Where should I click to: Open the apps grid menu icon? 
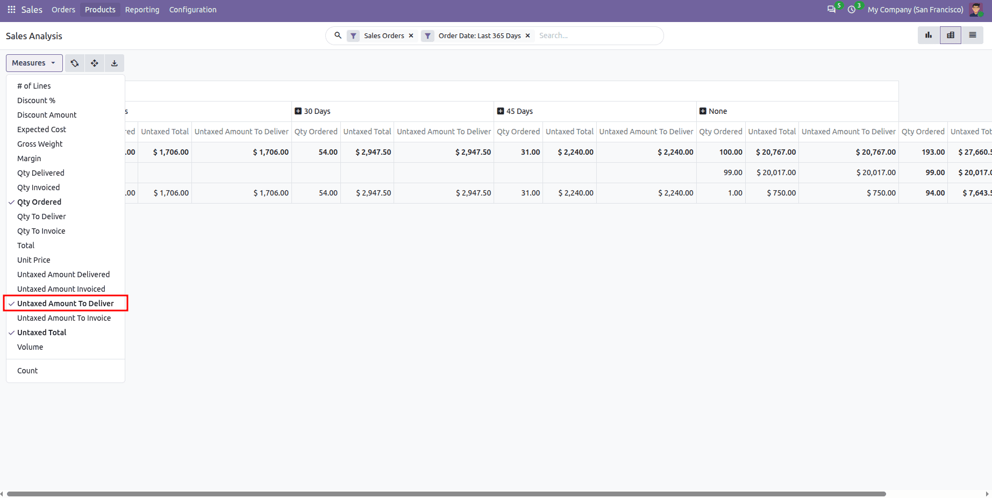coord(11,10)
